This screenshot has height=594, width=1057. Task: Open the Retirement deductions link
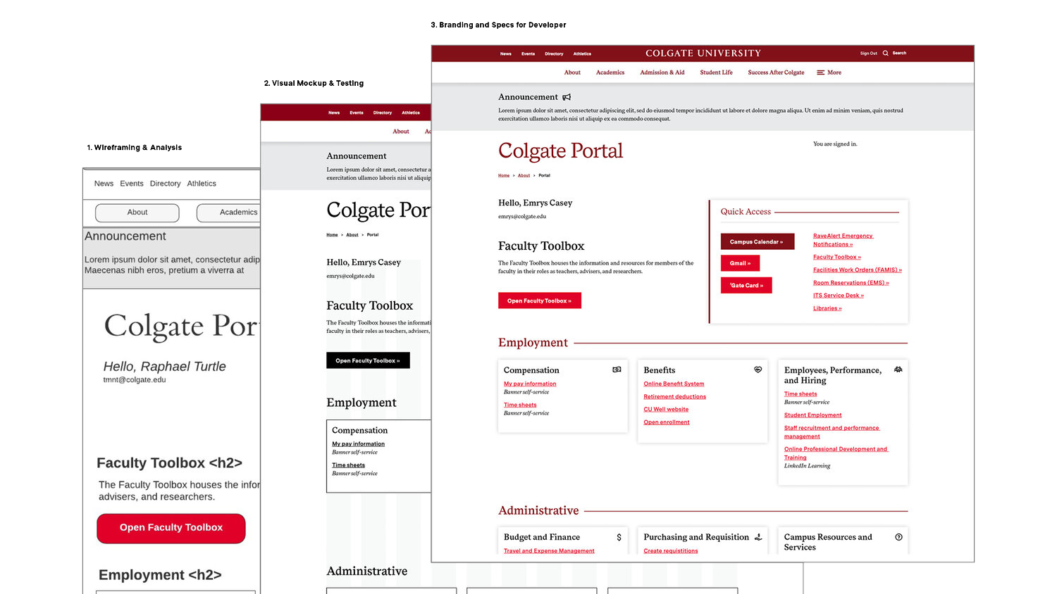point(674,396)
